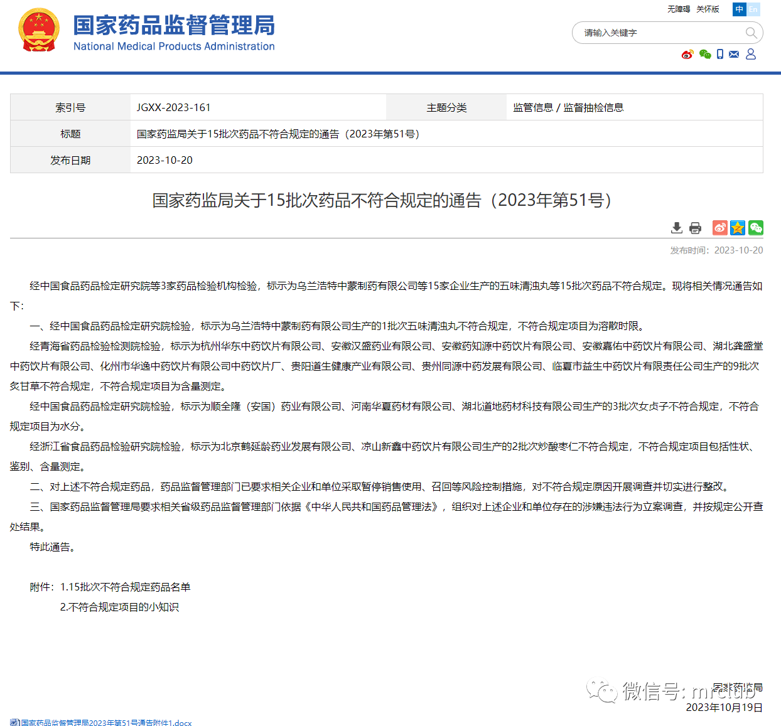
Task: Open the email envelope icon in header
Action: 734,55
